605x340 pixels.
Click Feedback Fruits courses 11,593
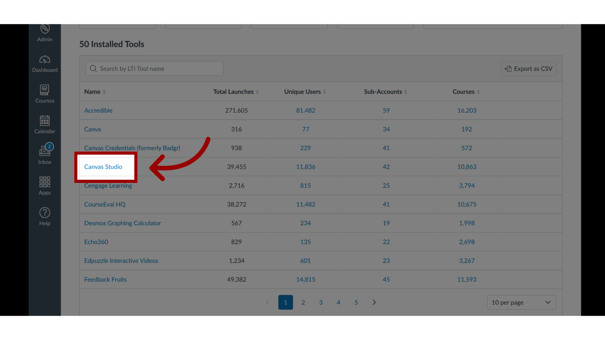click(467, 280)
